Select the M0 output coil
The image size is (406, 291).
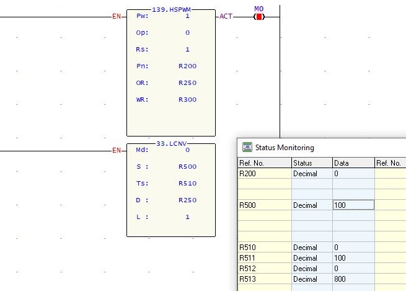259,16
